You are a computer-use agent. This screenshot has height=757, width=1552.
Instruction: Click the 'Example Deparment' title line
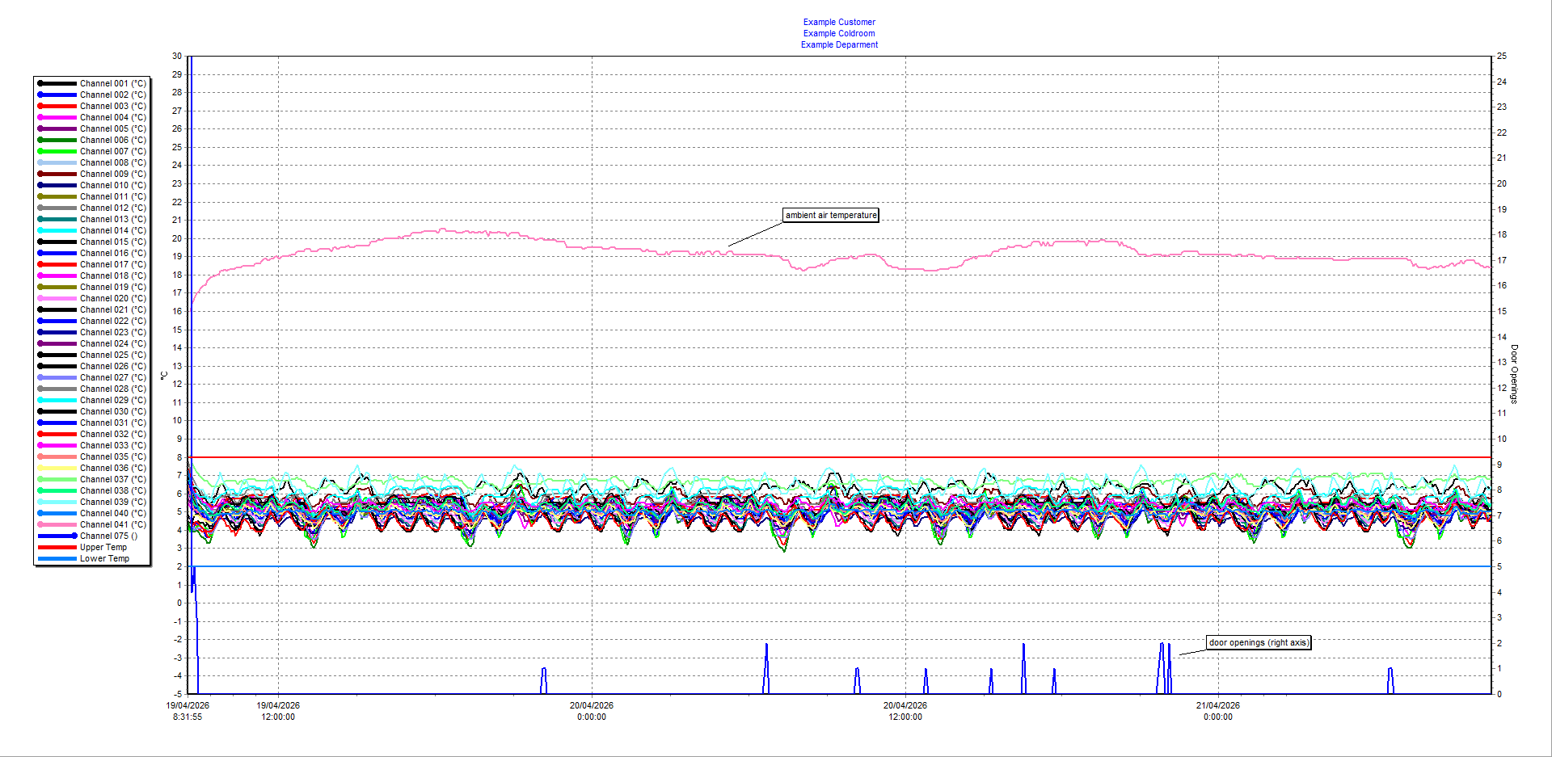[839, 44]
